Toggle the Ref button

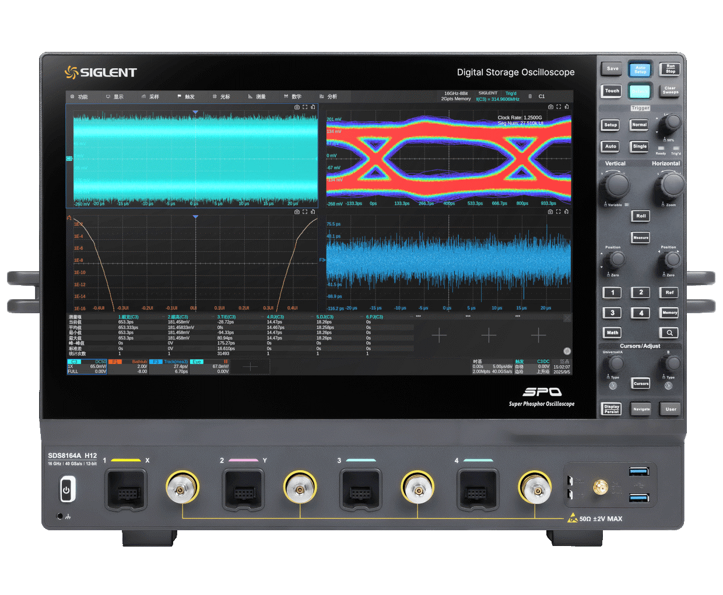pyautogui.click(x=669, y=293)
